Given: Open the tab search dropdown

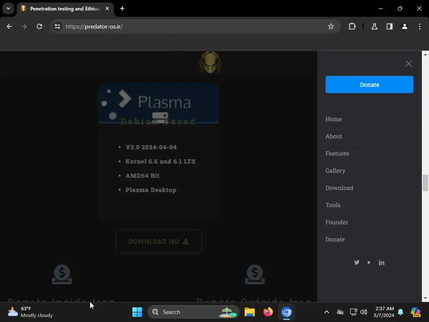Looking at the screenshot, I should click(8, 8).
